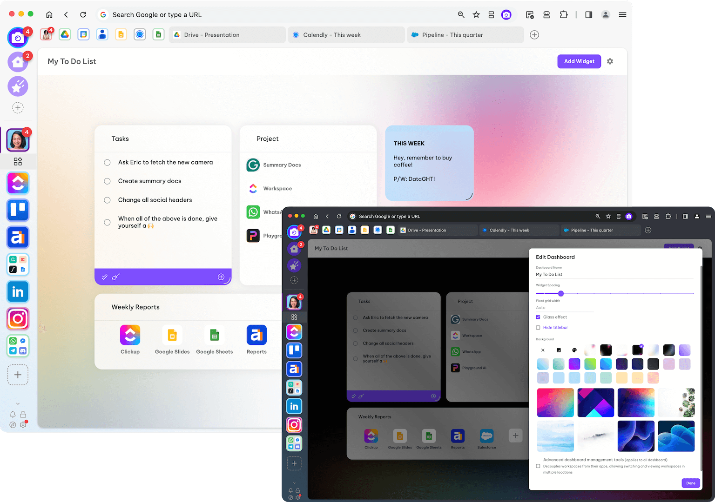The width and height of the screenshot is (715, 502).
Task: Enable the Hide titlebar checkbox
Action: (x=538, y=328)
